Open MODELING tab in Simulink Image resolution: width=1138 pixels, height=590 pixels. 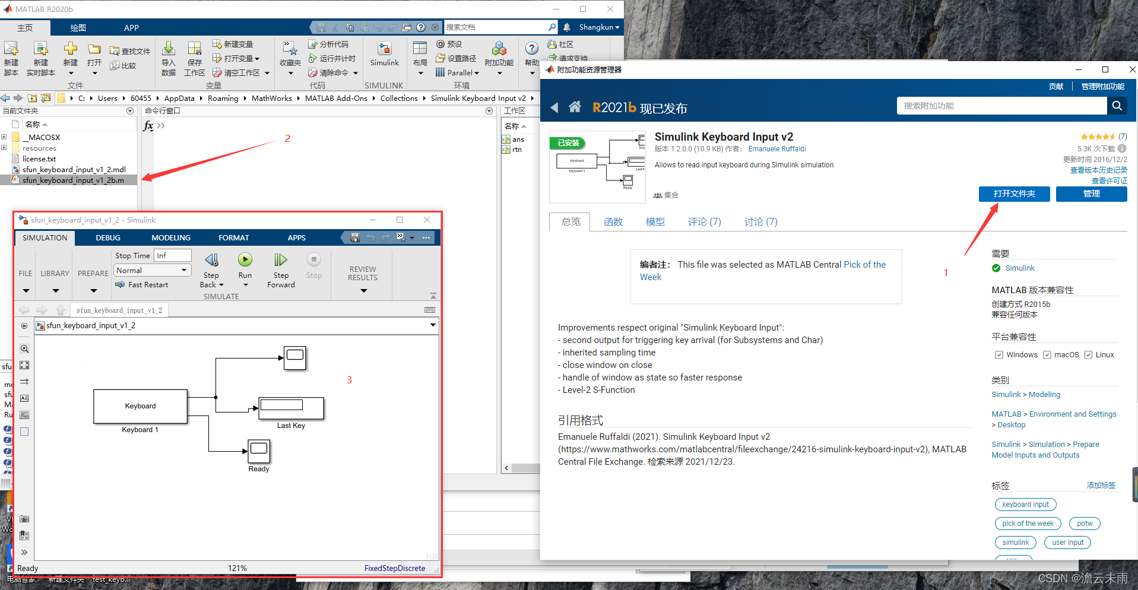(x=171, y=237)
